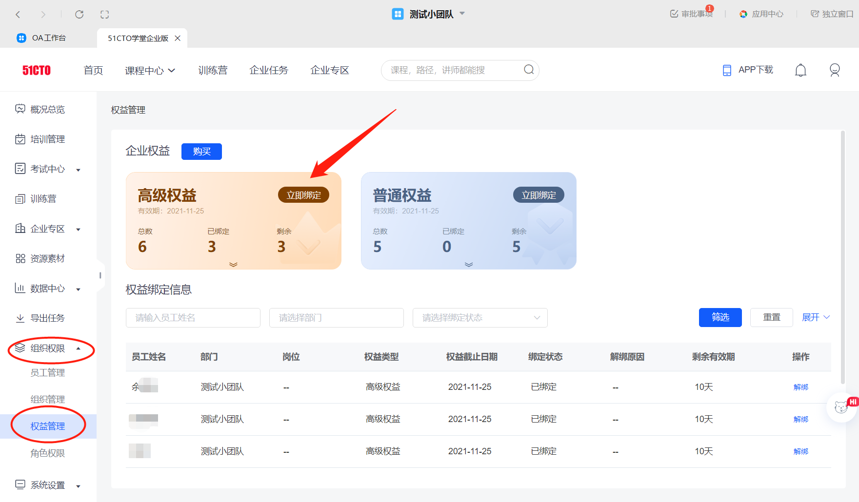This screenshot has width=859, height=502.
Task: Click the 剩余有效期 column header
Action: (x=713, y=357)
